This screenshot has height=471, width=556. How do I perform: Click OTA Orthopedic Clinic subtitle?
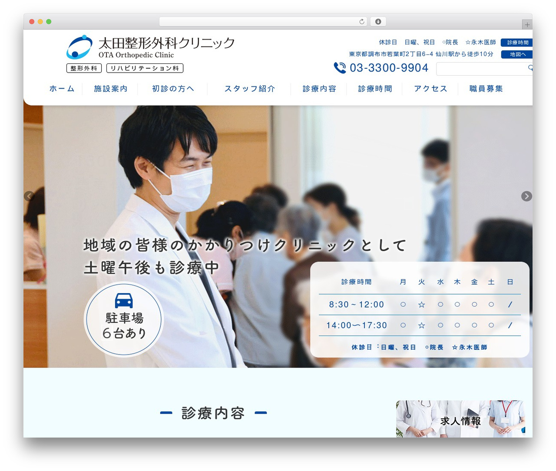[136, 55]
